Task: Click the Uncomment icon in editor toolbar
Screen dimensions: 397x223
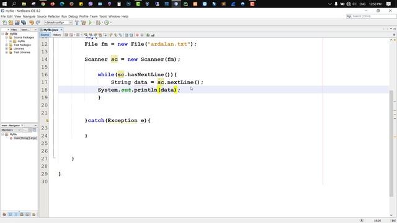Action: coord(153,35)
